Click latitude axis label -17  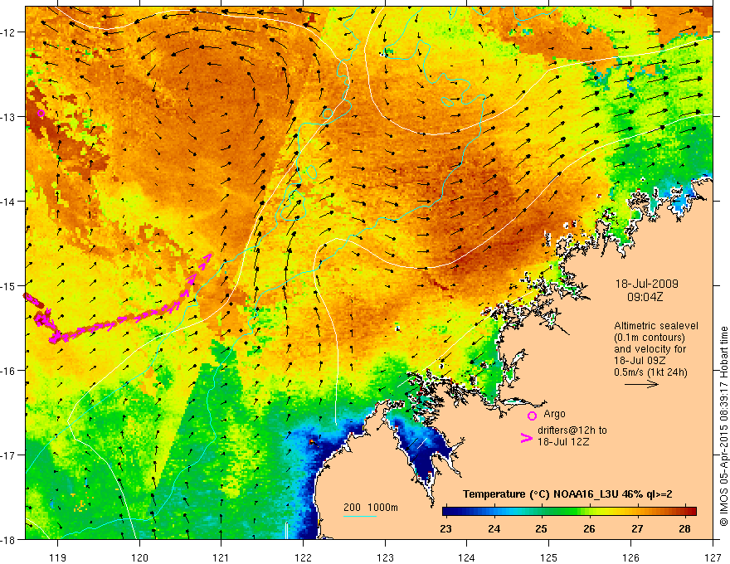point(9,455)
